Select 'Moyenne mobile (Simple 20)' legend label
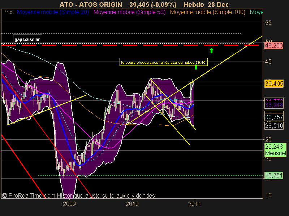Viewport: 289px width, 216px height. 53,12
